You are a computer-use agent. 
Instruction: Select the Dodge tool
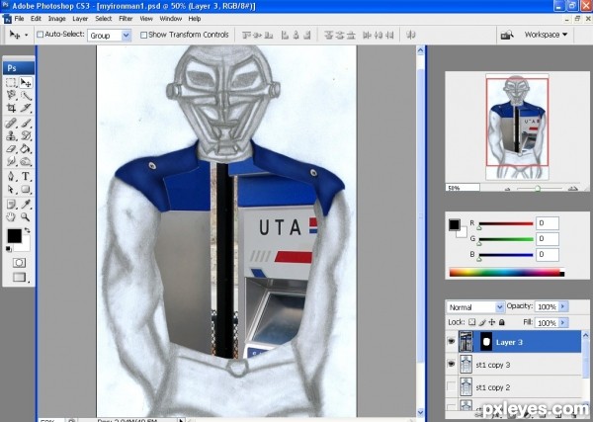(26, 161)
